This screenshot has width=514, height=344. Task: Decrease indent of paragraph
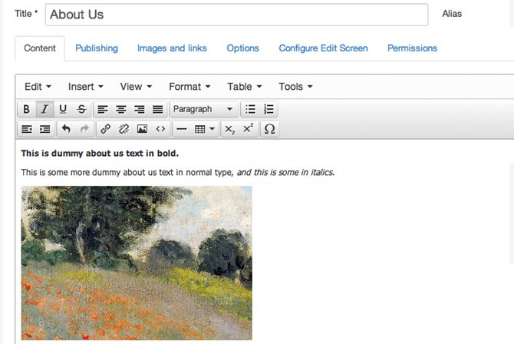27,129
